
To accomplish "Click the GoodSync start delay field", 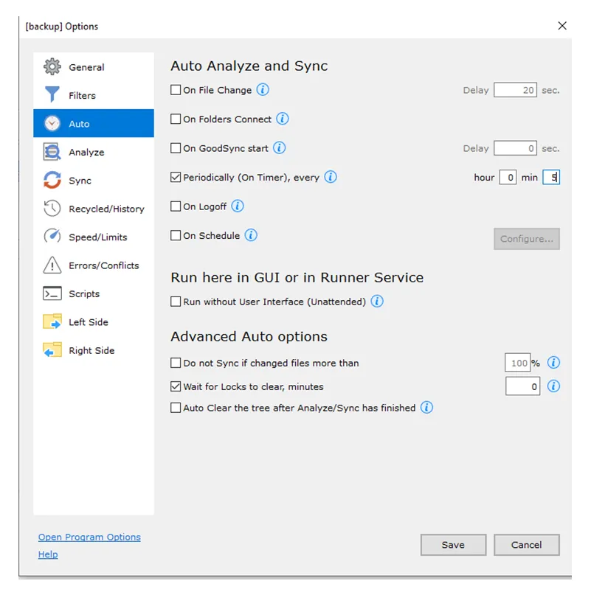I will pyautogui.click(x=515, y=148).
